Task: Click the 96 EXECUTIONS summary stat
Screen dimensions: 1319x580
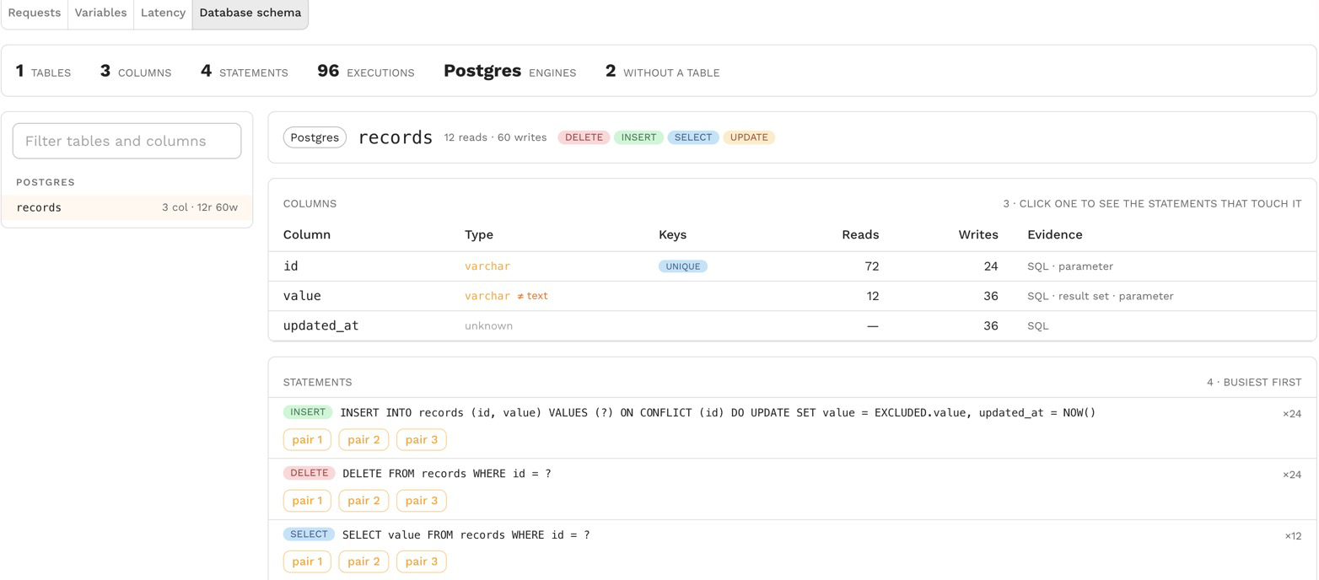Action: click(x=365, y=72)
